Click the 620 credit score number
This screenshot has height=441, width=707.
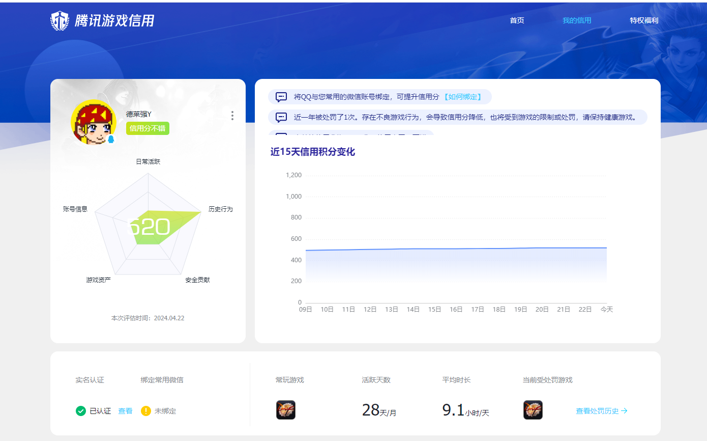pyautogui.click(x=148, y=227)
